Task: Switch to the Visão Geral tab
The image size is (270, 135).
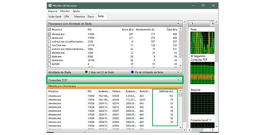Action: tap(55, 17)
